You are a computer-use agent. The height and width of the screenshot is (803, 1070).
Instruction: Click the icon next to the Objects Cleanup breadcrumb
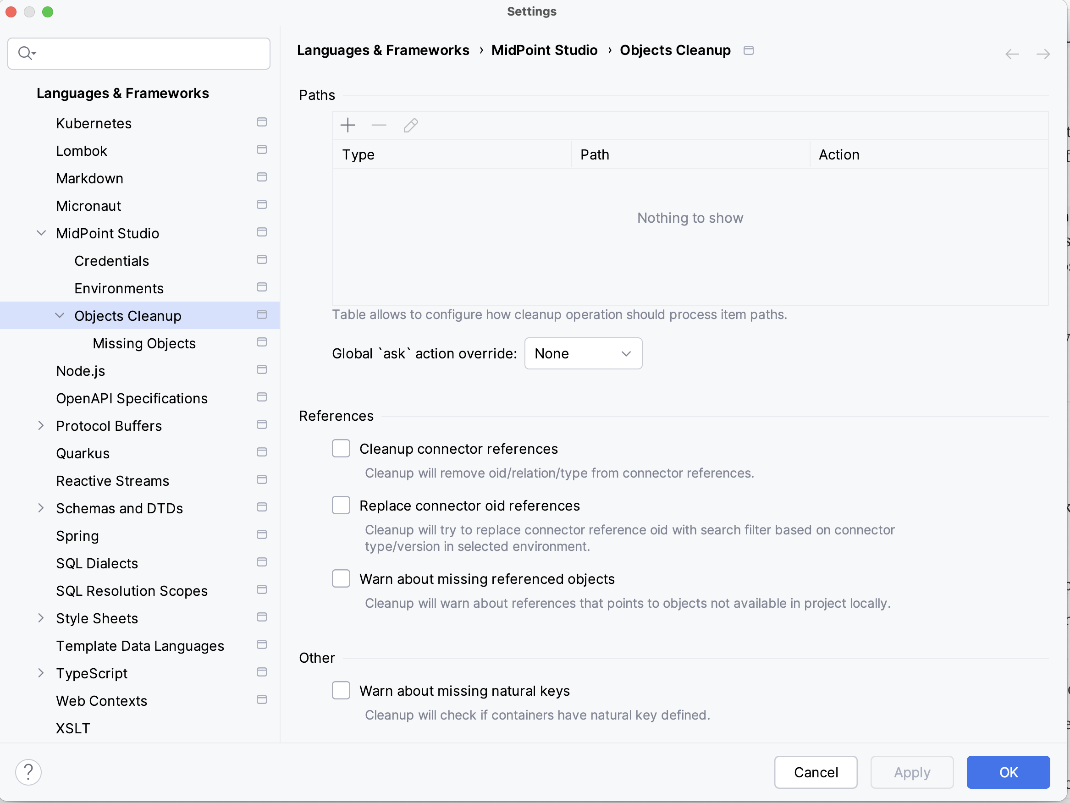pyautogui.click(x=749, y=50)
